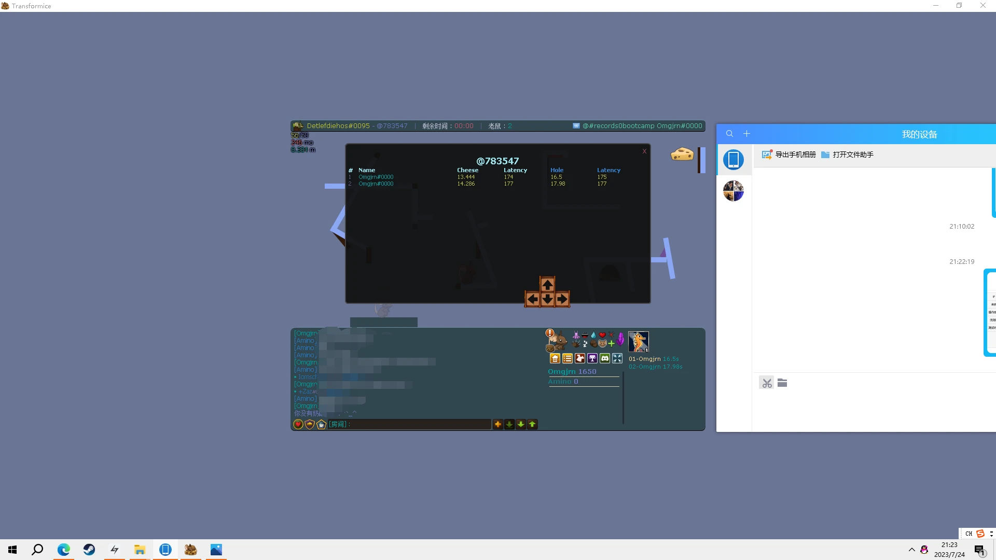
Task: Open Steam from the taskbar
Action: tap(89, 550)
